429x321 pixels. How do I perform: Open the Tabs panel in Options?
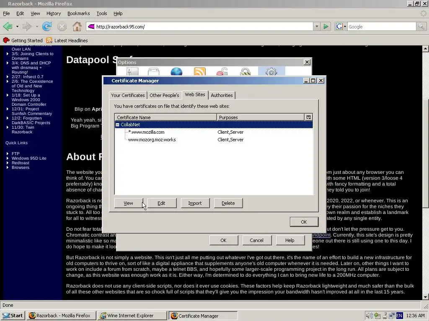coord(153,71)
